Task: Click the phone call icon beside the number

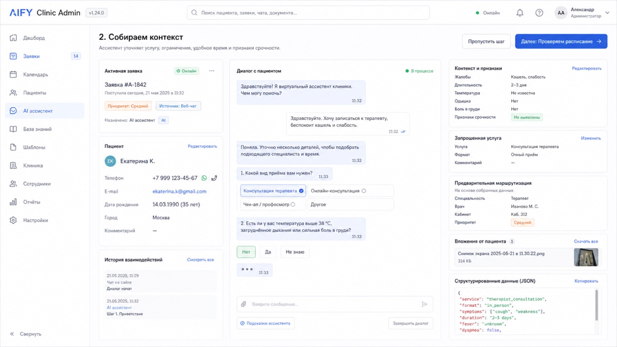Action: tap(214, 178)
